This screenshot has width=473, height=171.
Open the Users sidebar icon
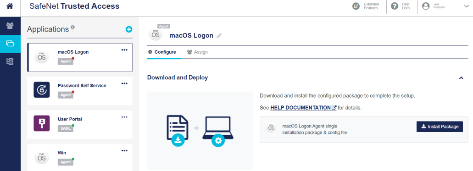(10, 26)
